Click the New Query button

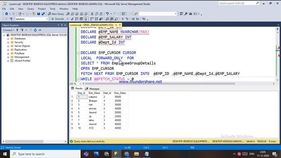pyautogui.click(x=56, y=14)
